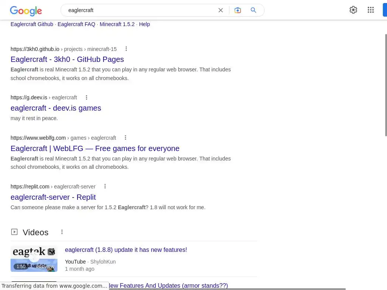Click the https://replit.com URL text

[30, 187]
